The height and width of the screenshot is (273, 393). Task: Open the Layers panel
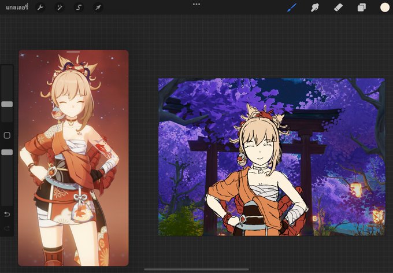[361, 8]
